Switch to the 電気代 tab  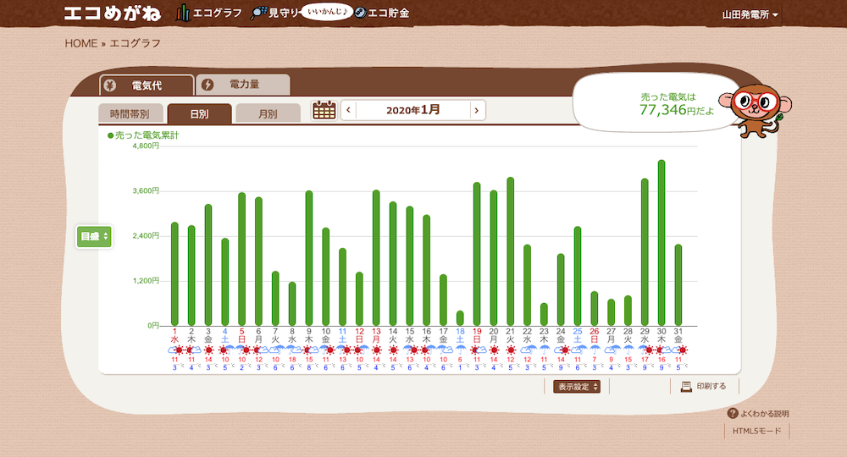pyautogui.click(x=147, y=85)
